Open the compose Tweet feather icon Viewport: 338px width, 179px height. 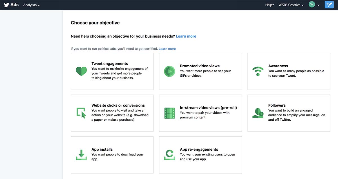[329, 4]
